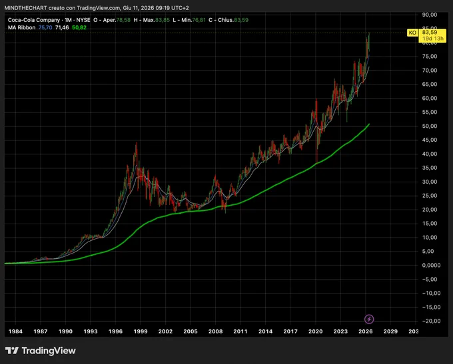Click the 2020 label on time axis
This screenshot has width=453, height=364.
click(316, 331)
